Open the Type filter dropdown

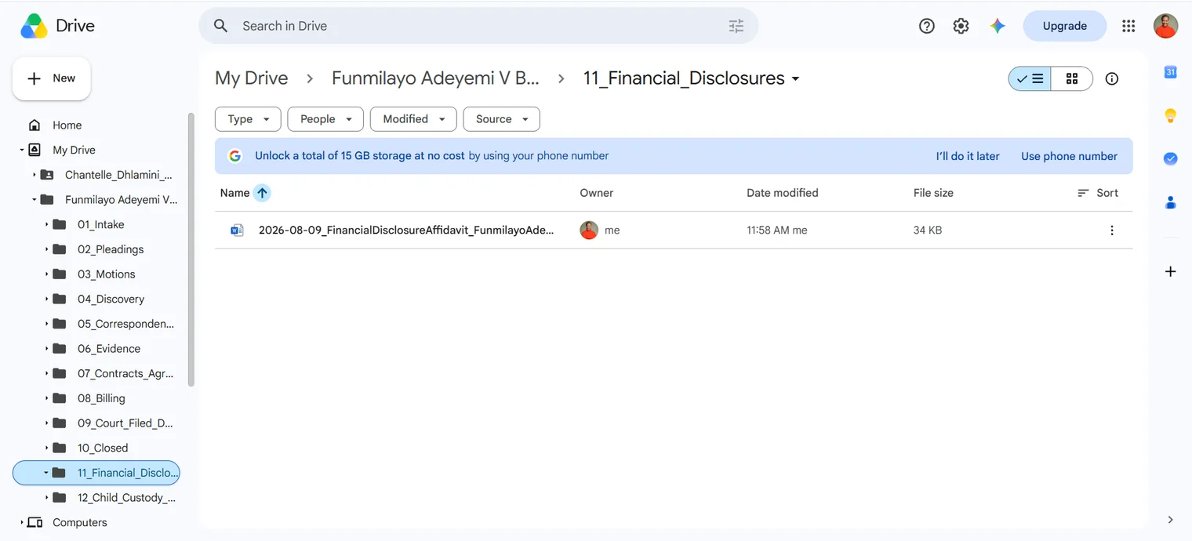point(248,119)
